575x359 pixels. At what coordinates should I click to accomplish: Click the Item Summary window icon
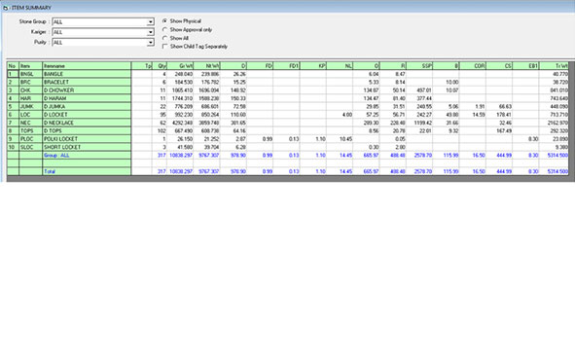click(6, 8)
